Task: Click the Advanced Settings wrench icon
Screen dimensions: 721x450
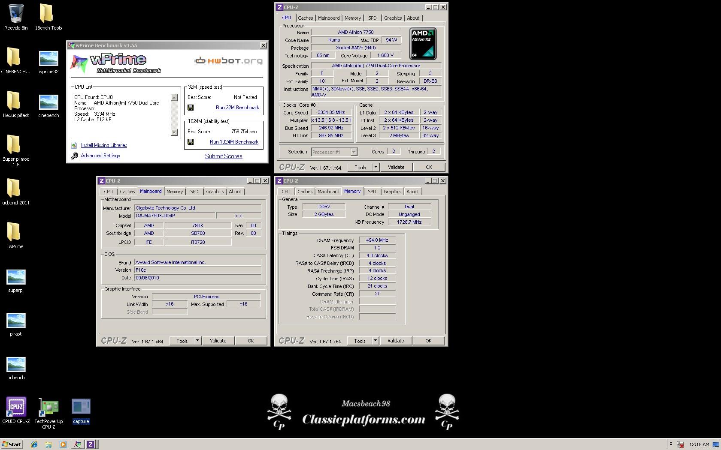Action: click(74, 156)
